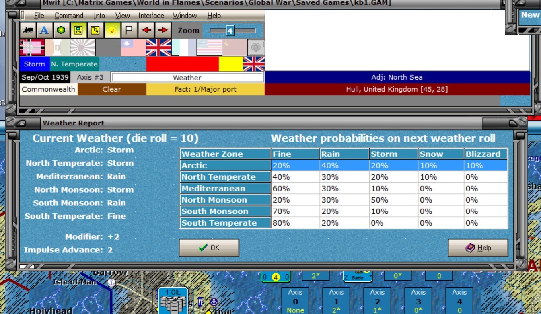Viewport: 541px width, 314px height.
Task: Adjust the Zoom slider handle showing 4
Action: (x=230, y=31)
